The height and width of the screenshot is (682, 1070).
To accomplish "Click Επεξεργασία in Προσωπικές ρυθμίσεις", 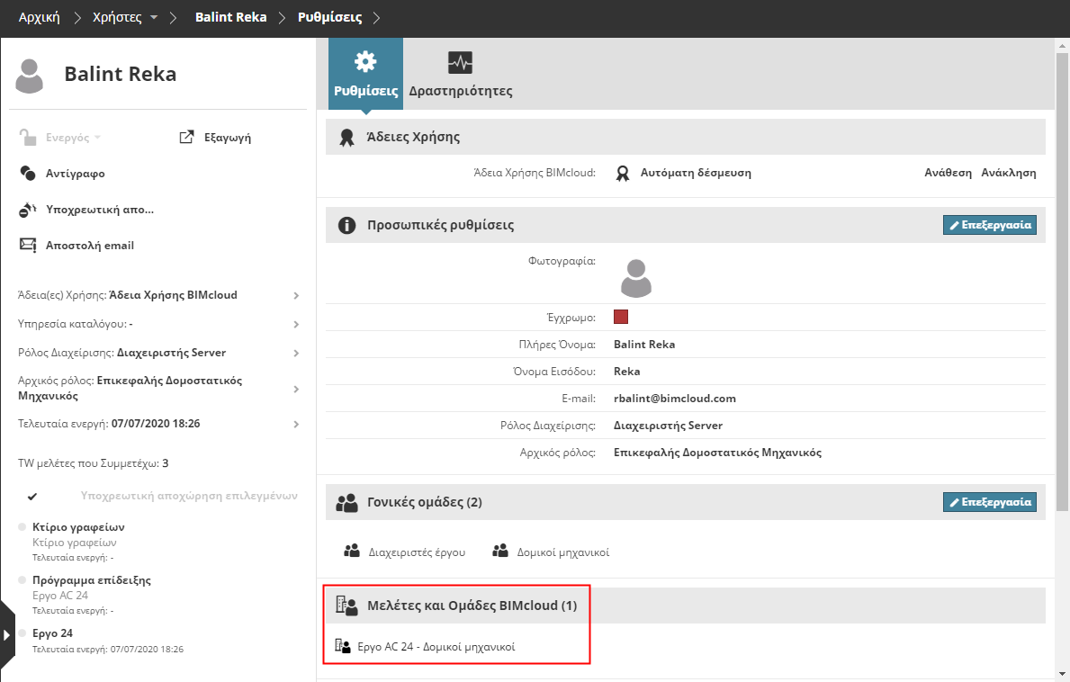I will tap(989, 225).
